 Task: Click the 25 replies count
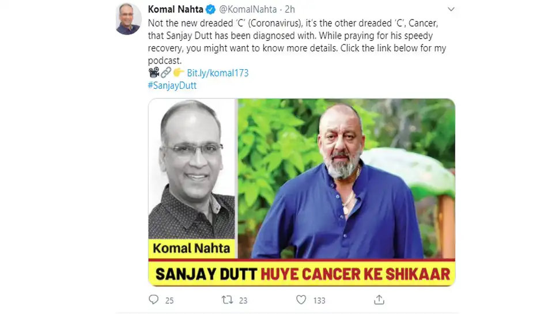pyautogui.click(x=169, y=300)
